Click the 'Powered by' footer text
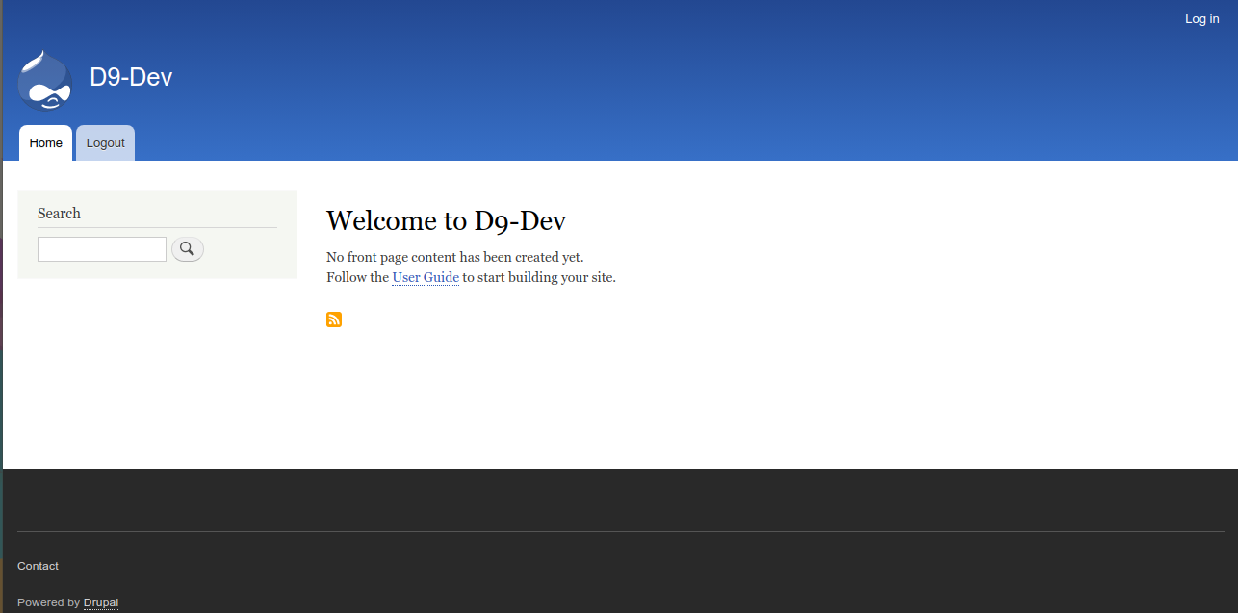This screenshot has width=1238, height=613. click(48, 602)
